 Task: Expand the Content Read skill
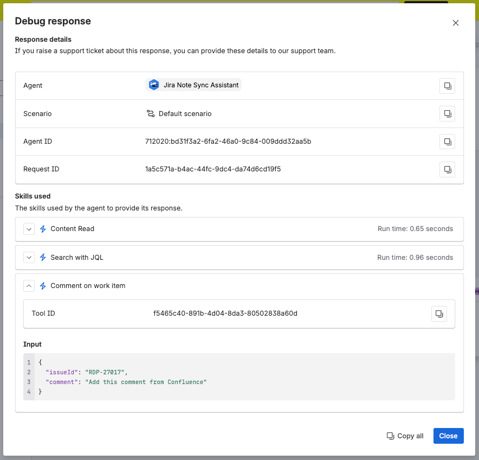(x=29, y=229)
